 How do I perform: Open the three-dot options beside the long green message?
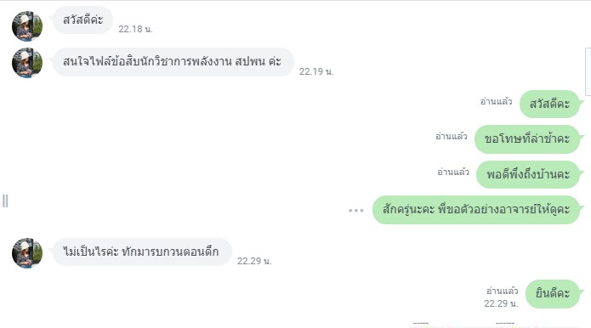(355, 210)
